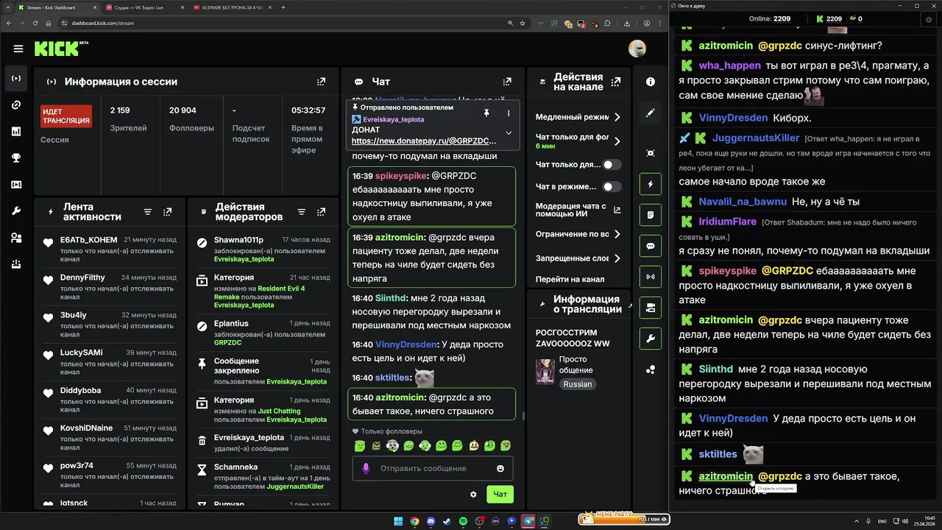Toggle 'Чат только для...' switch
This screenshot has height=530, width=942.
tap(612, 165)
